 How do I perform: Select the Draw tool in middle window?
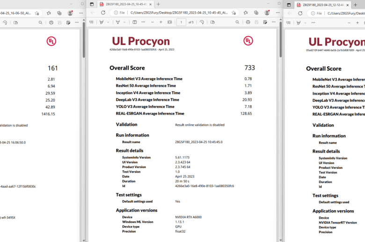[x=102, y=22]
